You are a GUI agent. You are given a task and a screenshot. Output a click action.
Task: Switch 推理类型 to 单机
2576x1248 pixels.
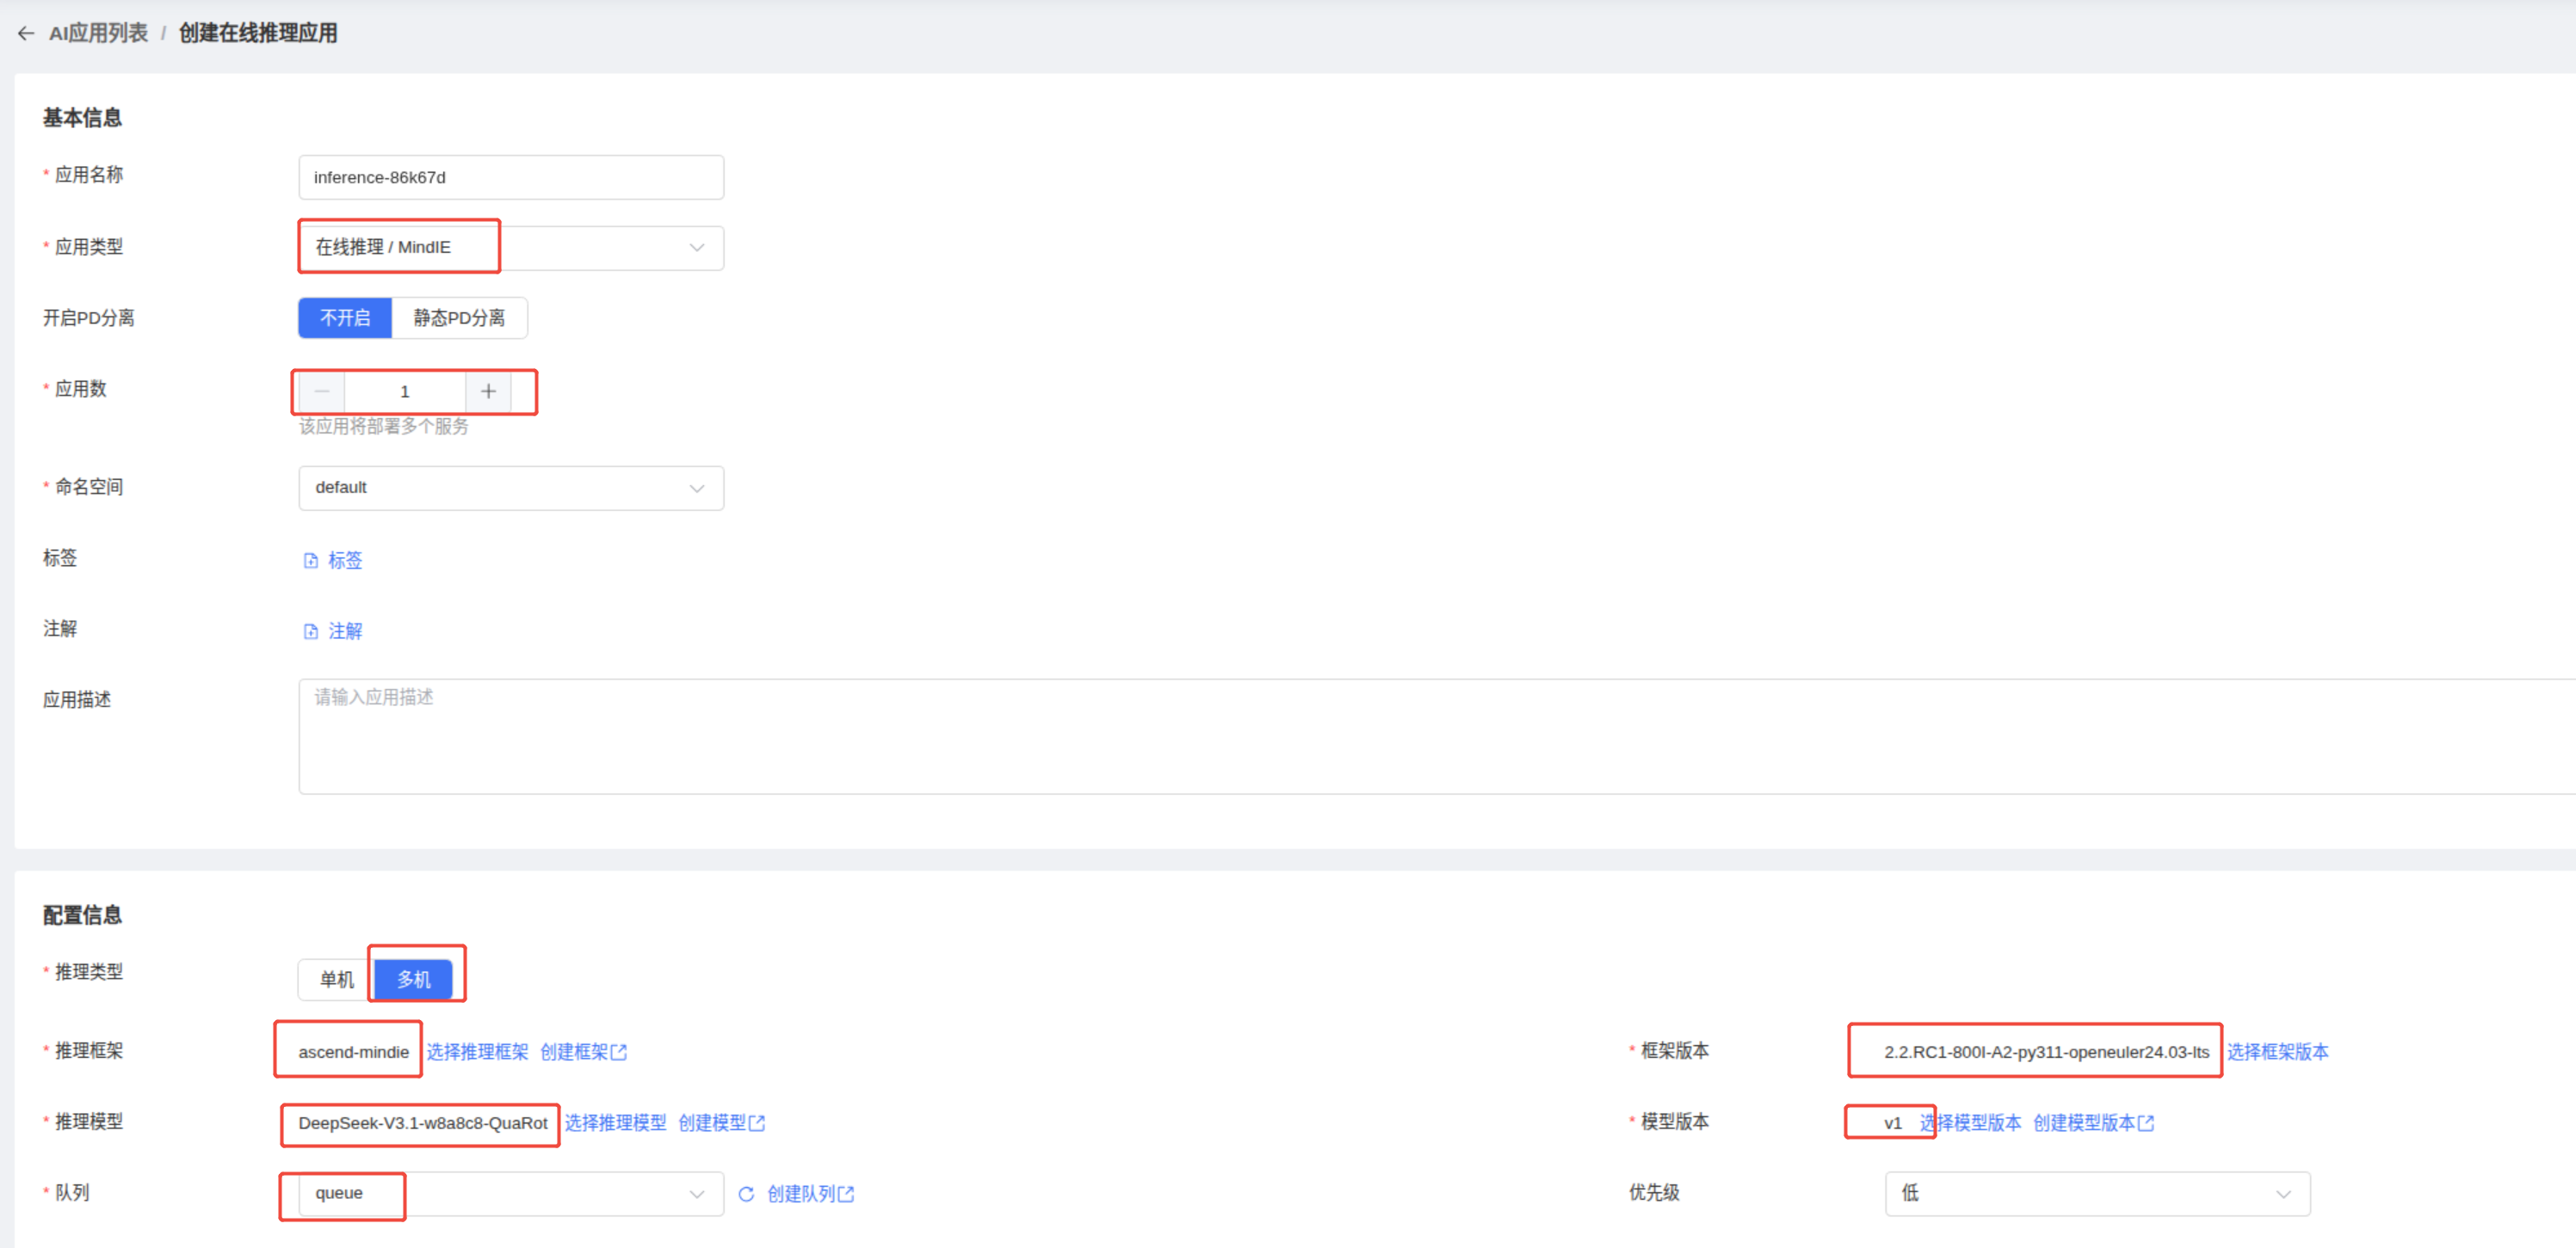coord(336,979)
